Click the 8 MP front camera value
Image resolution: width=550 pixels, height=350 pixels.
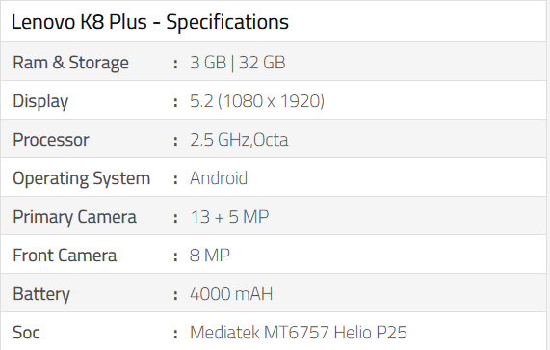209,256
